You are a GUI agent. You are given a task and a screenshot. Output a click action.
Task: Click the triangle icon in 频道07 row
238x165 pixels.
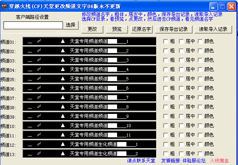tap(63, 98)
